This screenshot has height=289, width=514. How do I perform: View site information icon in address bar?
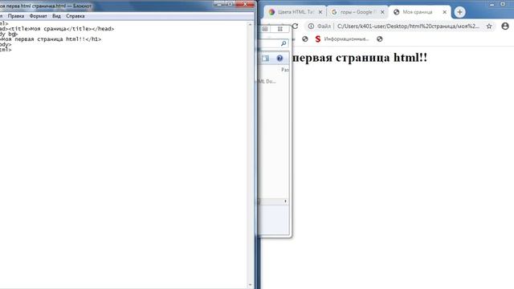tap(311, 26)
